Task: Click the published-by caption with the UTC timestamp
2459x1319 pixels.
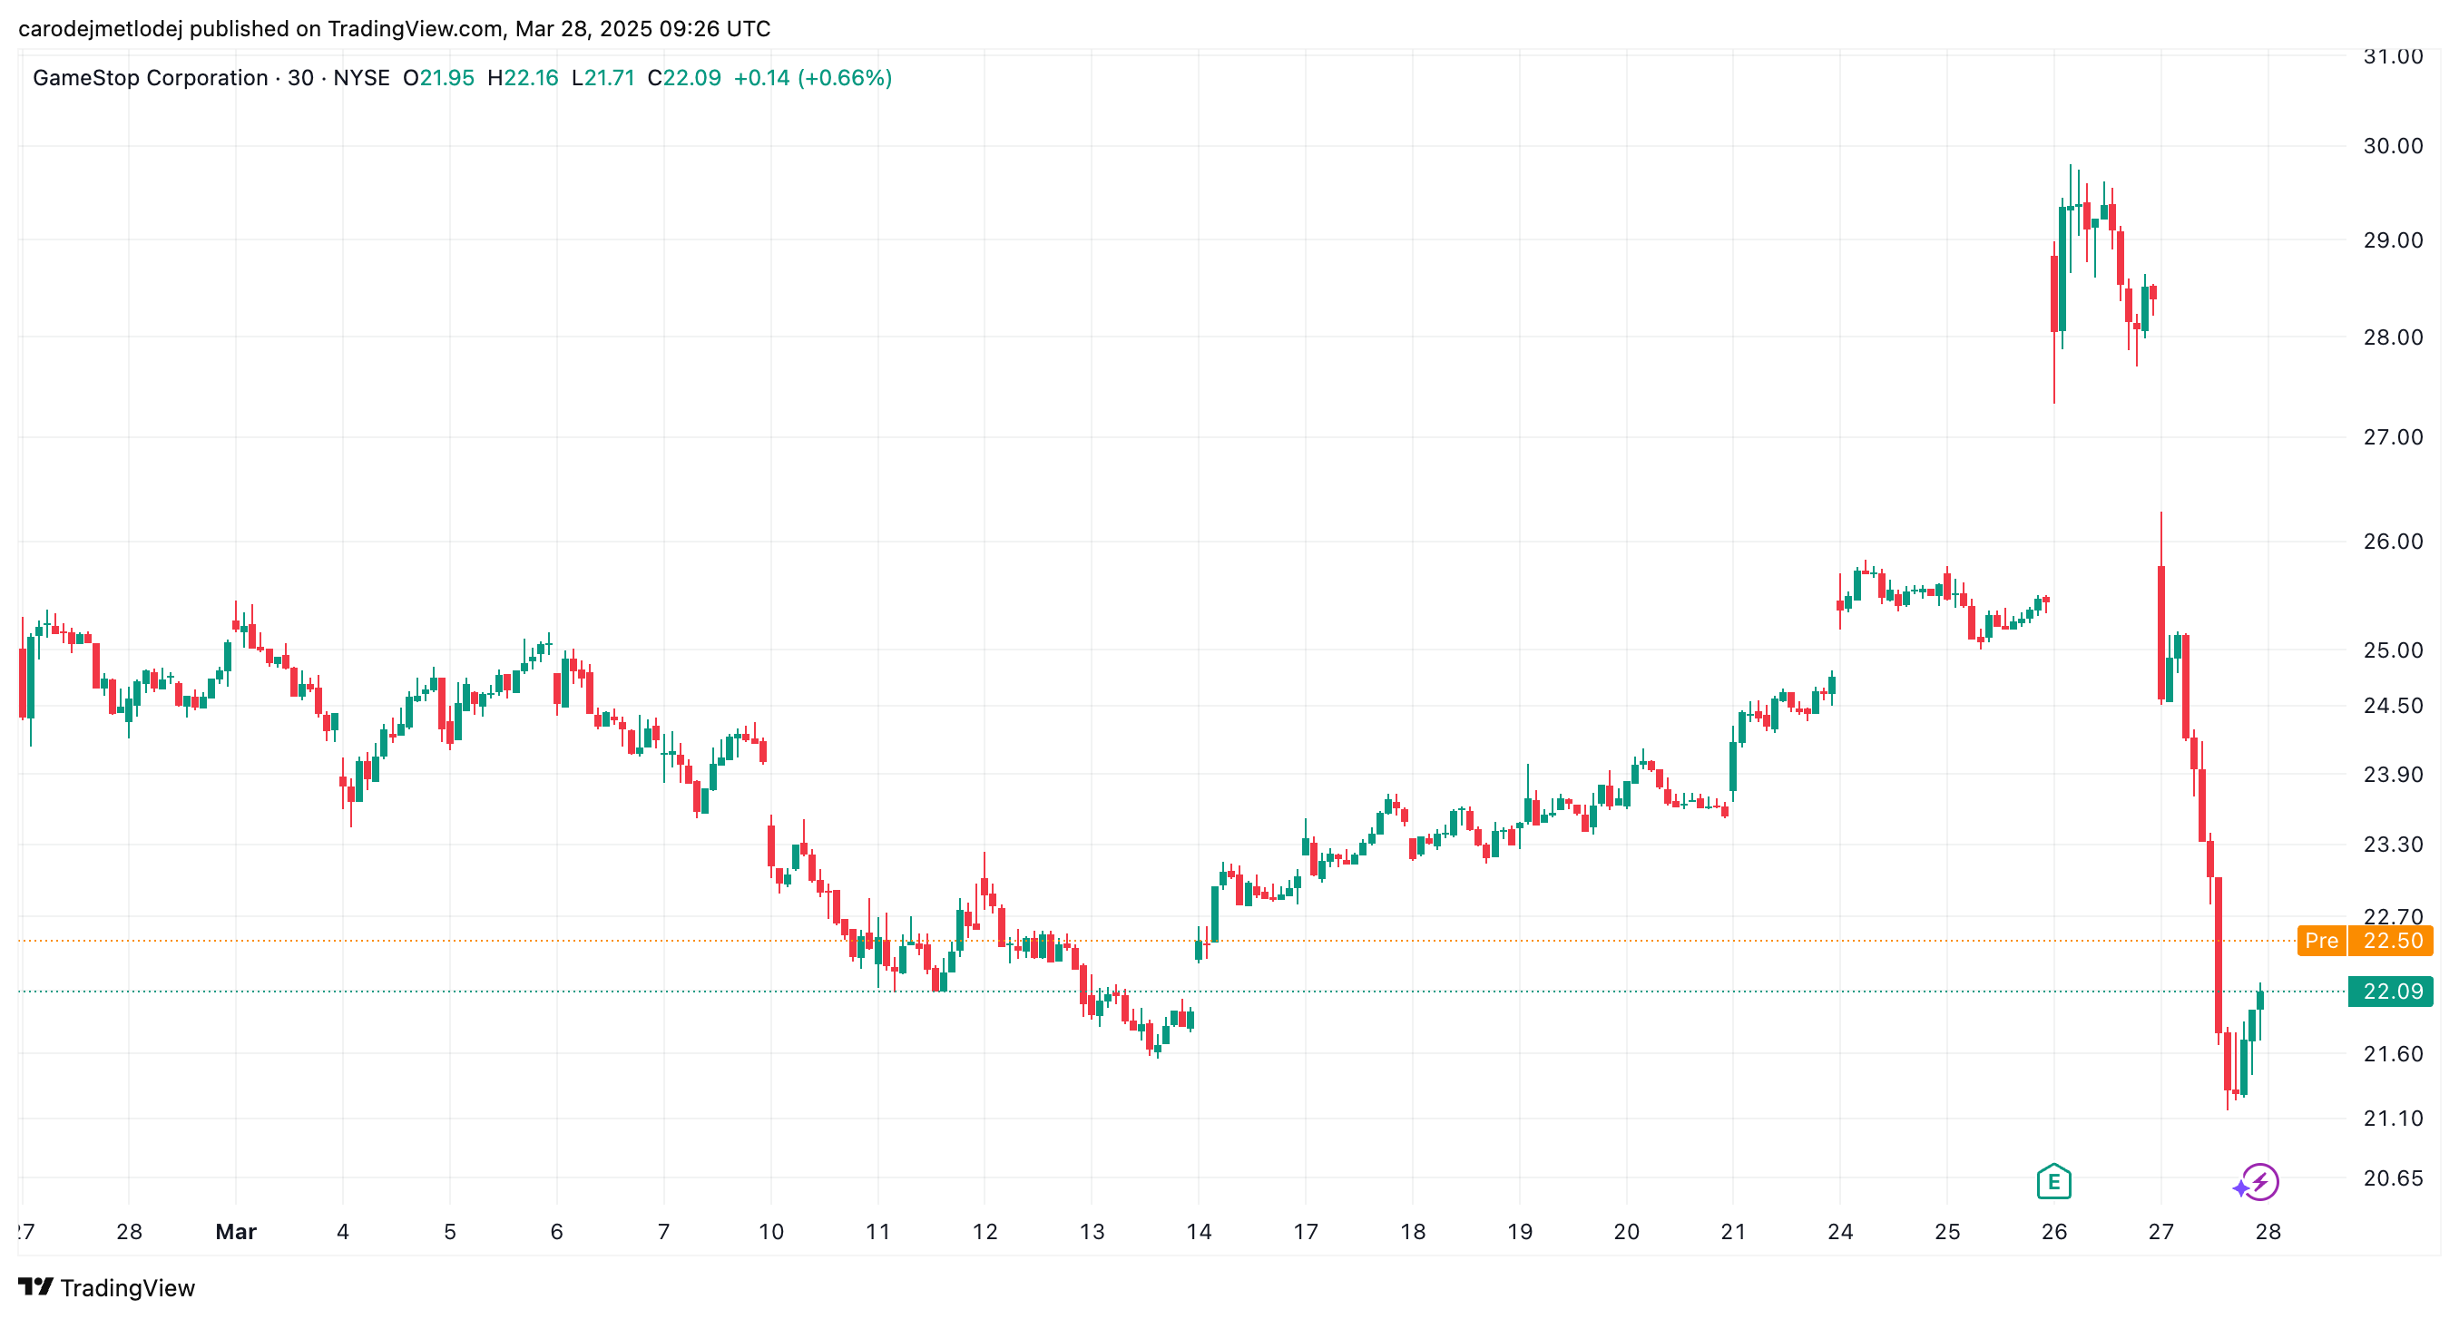Action: [394, 29]
